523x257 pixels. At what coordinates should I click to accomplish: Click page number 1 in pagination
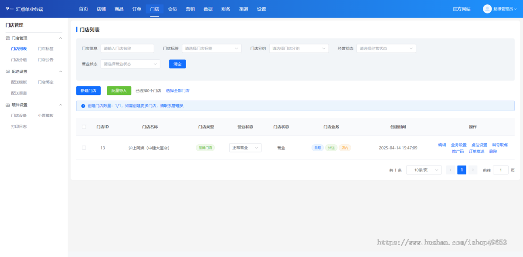coord(462,170)
